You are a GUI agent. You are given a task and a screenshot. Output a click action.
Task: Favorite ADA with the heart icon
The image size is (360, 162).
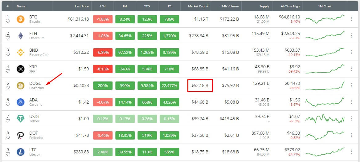(8, 104)
